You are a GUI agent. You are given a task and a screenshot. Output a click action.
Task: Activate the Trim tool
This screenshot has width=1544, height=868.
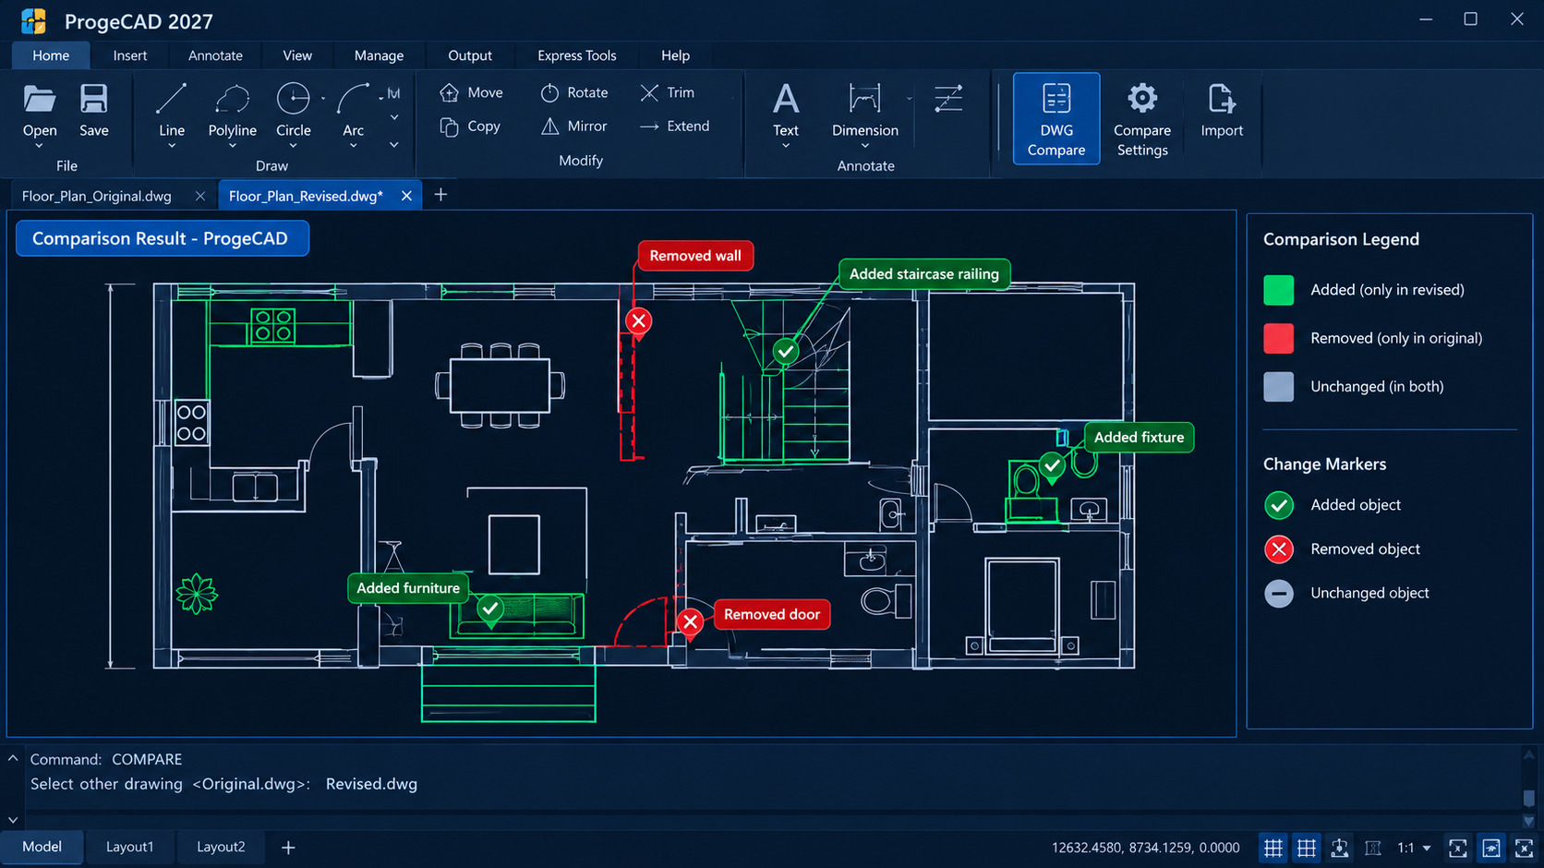coord(667,92)
